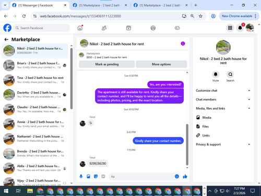Viewport: 261px width, 196px height.
Task: Click the Chrome zoom magnifier icon
Action: (x=192, y=16)
